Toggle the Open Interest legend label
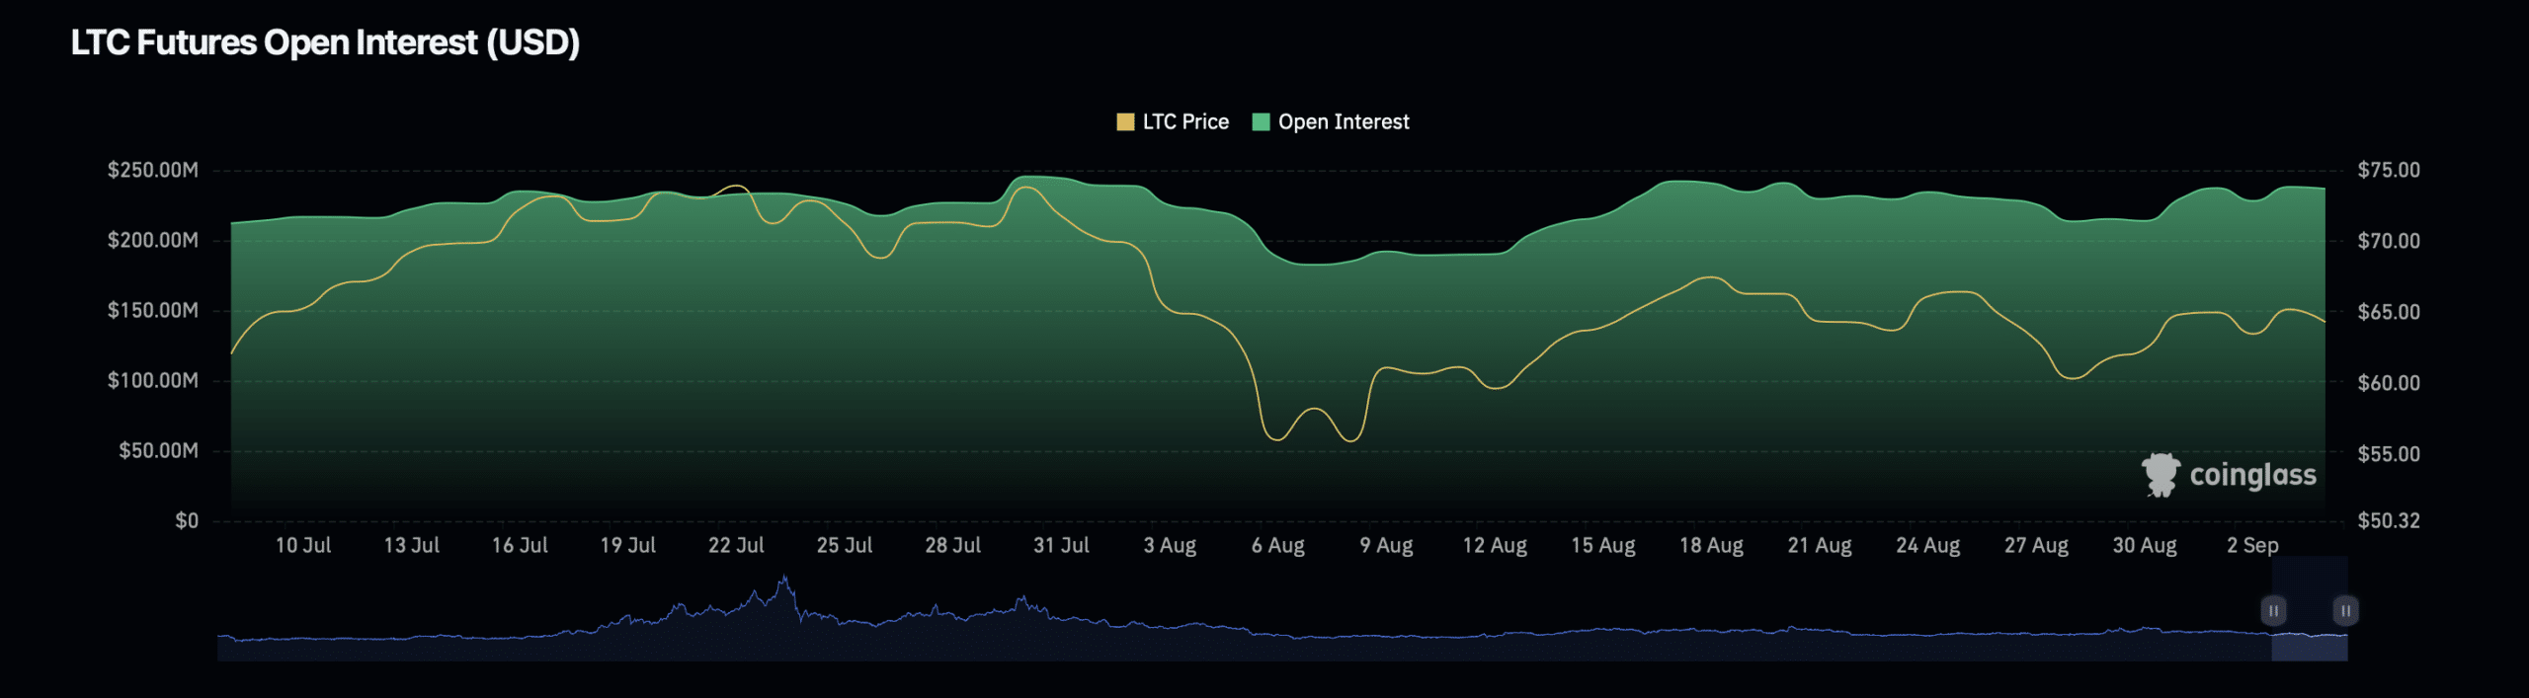 pos(1344,121)
